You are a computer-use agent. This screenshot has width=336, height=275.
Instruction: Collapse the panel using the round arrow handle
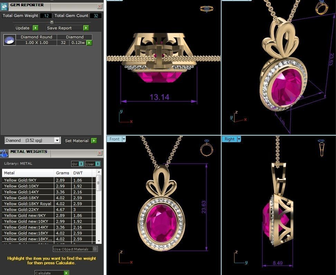(x=52, y=22)
